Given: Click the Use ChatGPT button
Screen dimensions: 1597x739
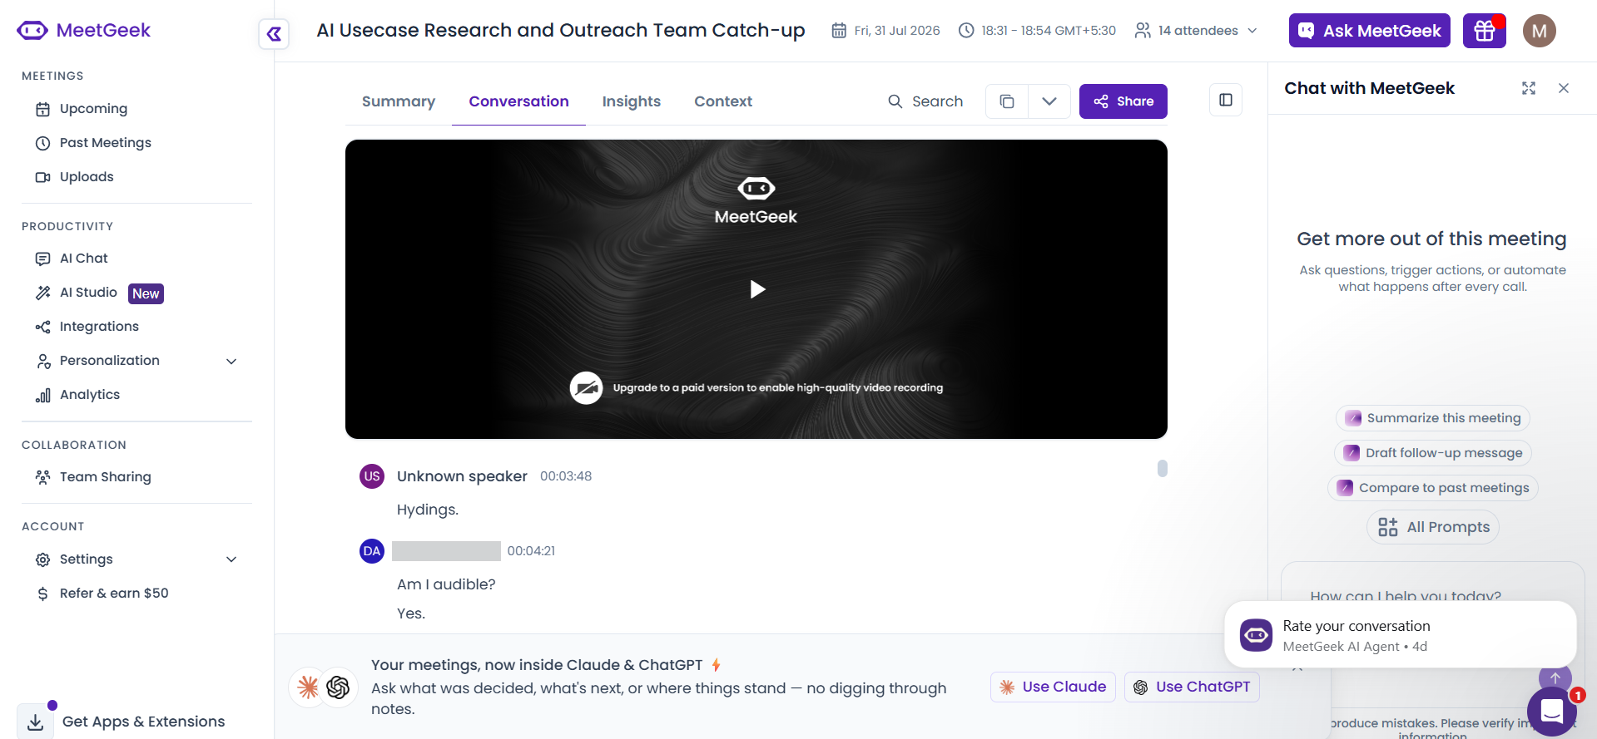Looking at the screenshot, I should [x=1192, y=687].
